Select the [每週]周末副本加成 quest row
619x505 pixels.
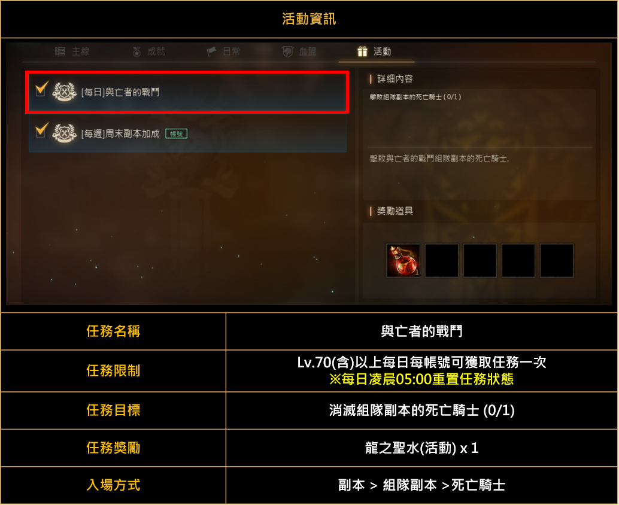[x=187, y=133]
